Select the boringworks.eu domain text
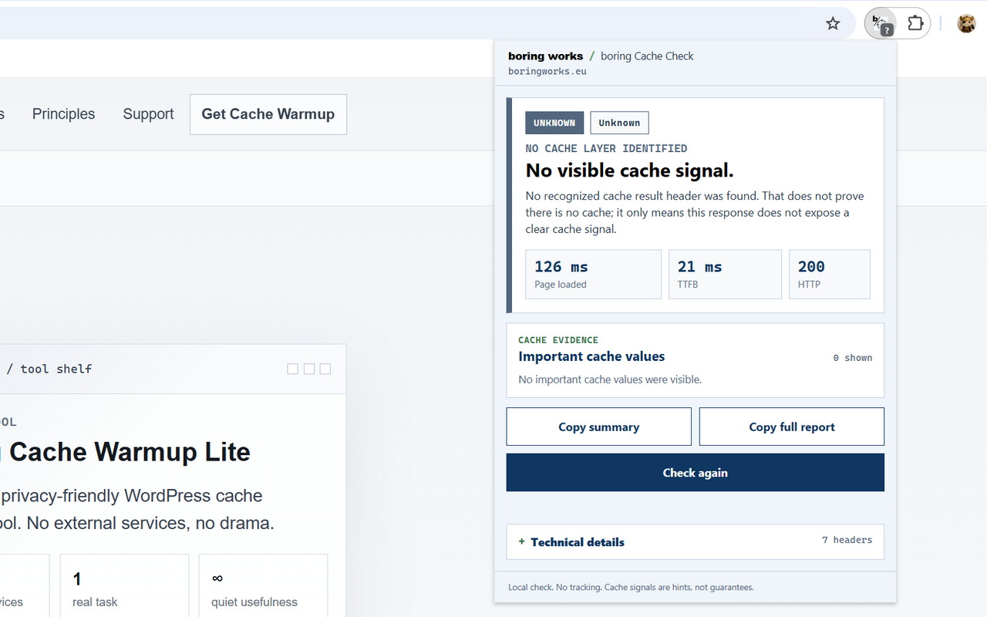Viewport: 987px width, 617px height. (547, 71)
